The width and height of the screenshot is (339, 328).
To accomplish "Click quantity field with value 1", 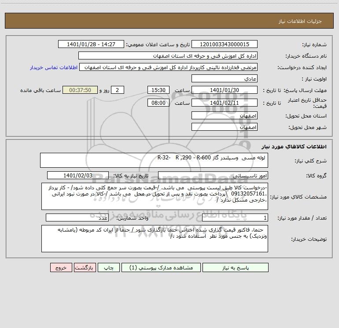I will point(235,217).
